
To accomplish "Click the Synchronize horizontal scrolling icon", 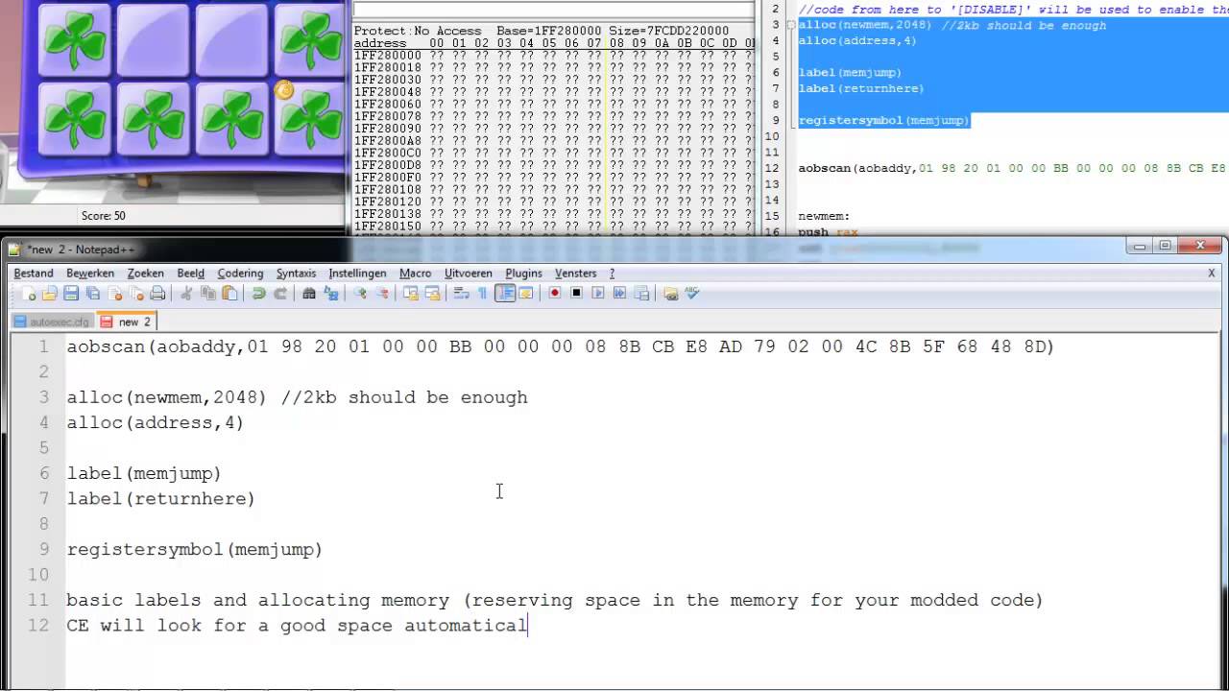I will (x=432, y=293).
